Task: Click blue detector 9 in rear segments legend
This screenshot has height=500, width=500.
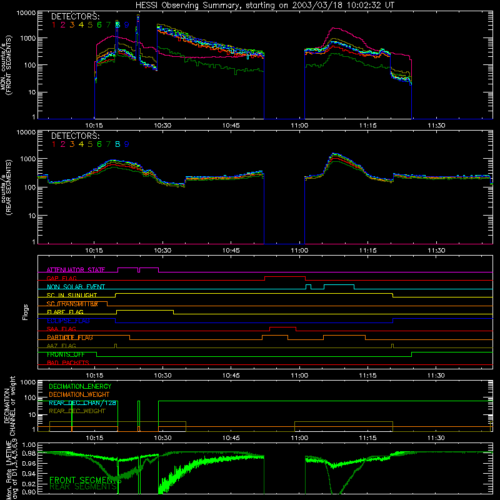Action: point(127,144)
